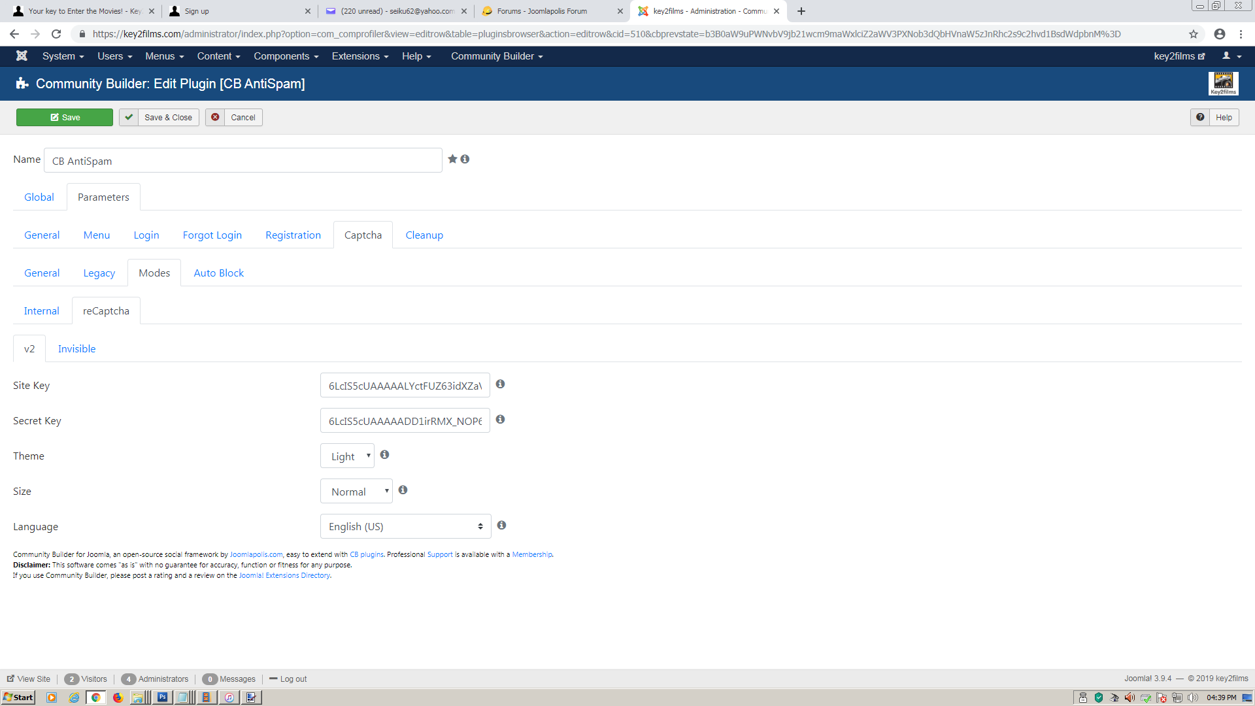Reload the page with refresh icon

click(56, 34)
